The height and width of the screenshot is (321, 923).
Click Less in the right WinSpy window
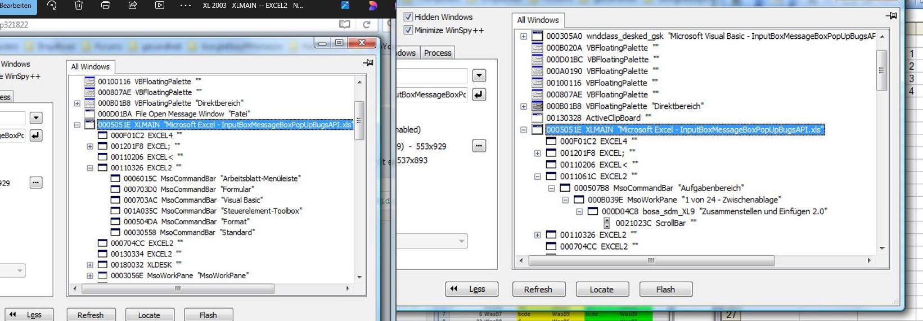(x=472, y=289)
